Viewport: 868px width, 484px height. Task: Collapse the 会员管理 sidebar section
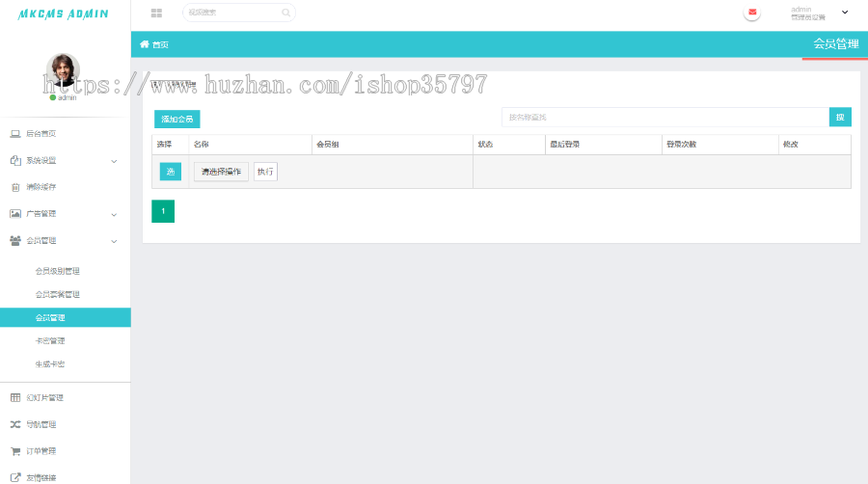(x=114, y=241)
